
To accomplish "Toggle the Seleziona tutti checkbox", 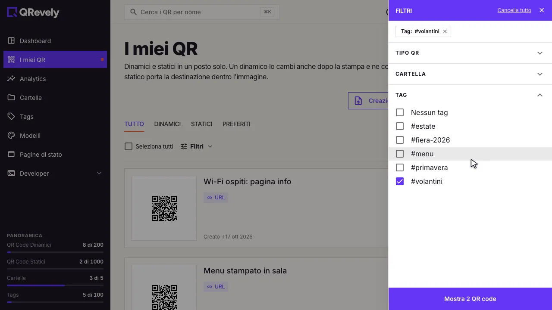I will pos(129,146).
